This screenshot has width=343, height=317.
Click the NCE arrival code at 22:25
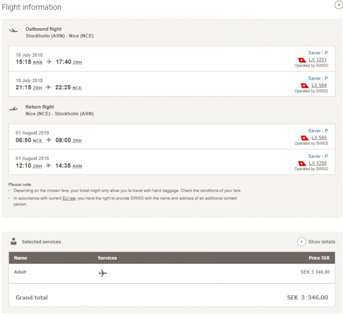pos(77,88)
